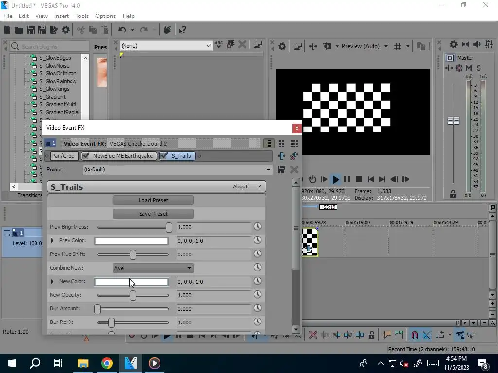Click the New project icon in toolbar

tap(7, 30)
